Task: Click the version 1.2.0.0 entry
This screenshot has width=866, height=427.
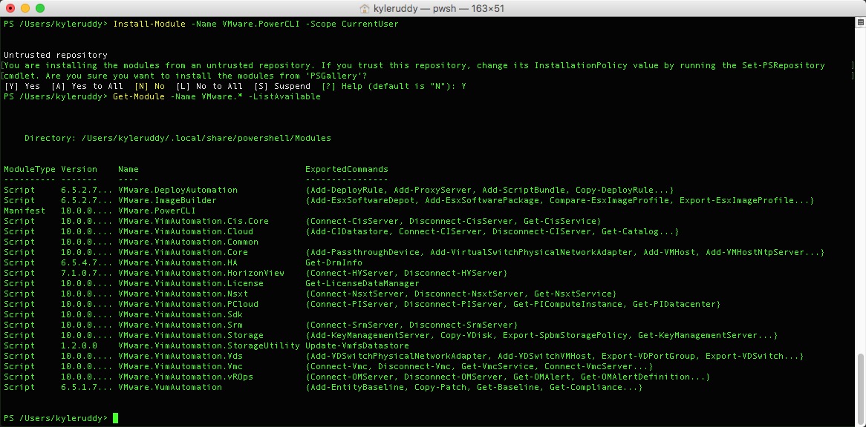Action: pyautogui.click(x=79, y=345)
